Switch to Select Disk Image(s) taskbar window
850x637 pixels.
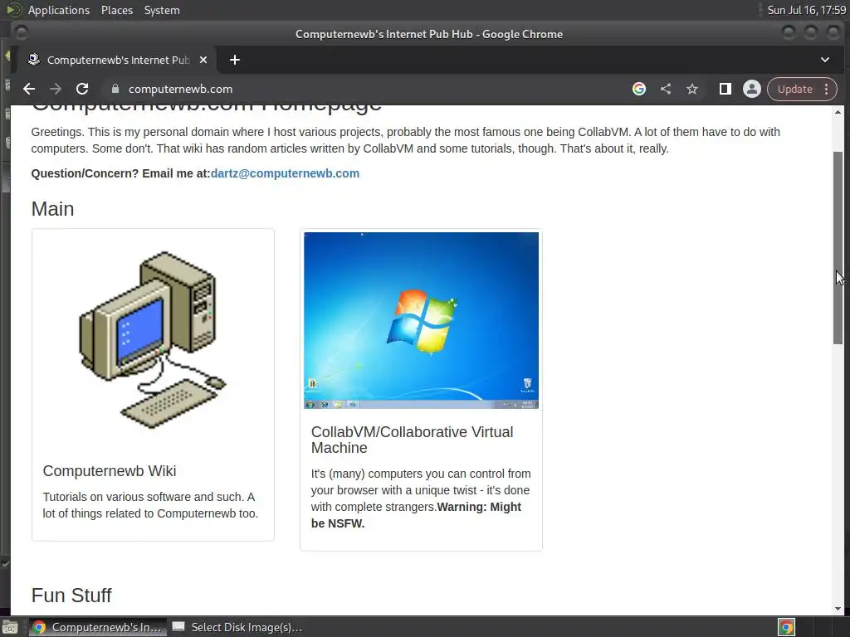pyautogui.click(x=237, y=627)
